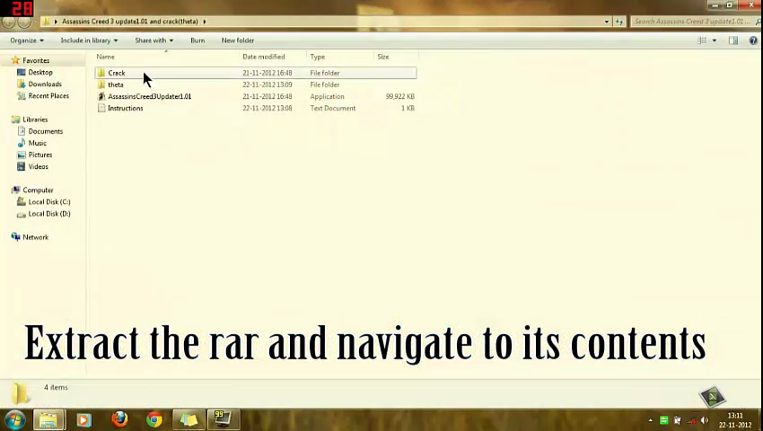Select the Crack folder icon
The height and width of the screenshot is (431, 763).
tap(101, 73)
